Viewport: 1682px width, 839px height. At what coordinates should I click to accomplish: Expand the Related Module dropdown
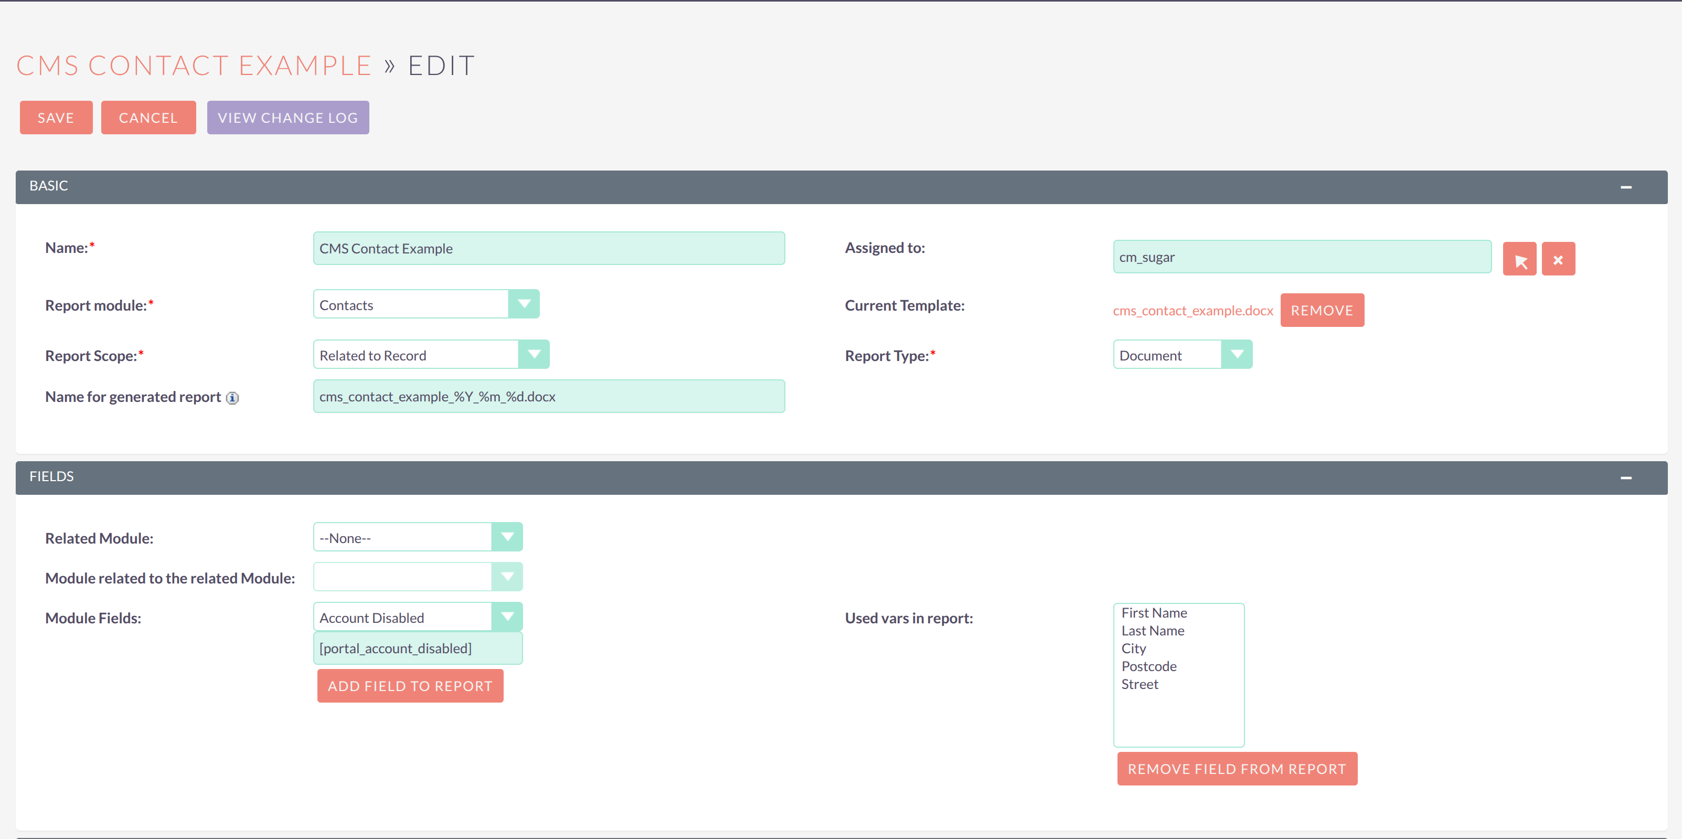(x=507, y=537)
